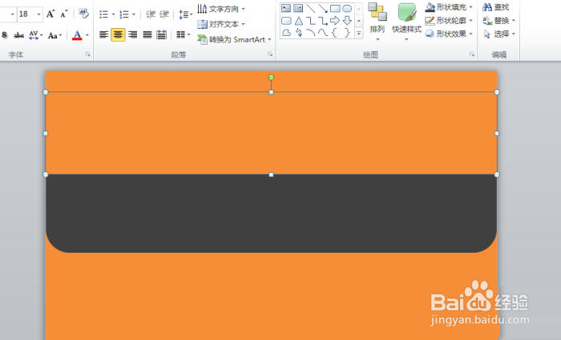Align text to the right
The width and height of the screenshot is (561, 340).
(x=133, y=34)
